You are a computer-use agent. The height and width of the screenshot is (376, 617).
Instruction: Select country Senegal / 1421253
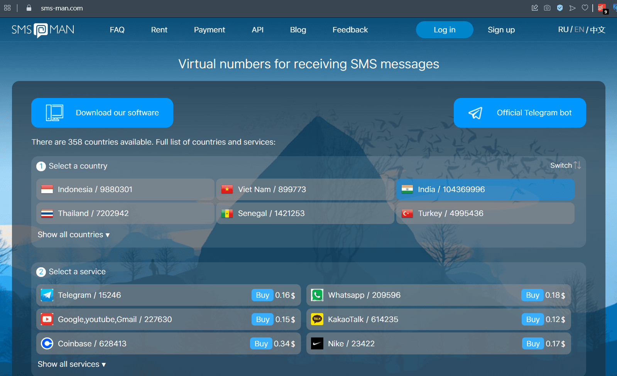coord(305,213)
